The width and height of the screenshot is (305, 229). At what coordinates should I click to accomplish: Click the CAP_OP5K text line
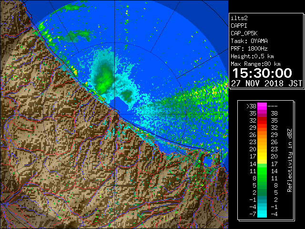244,33
